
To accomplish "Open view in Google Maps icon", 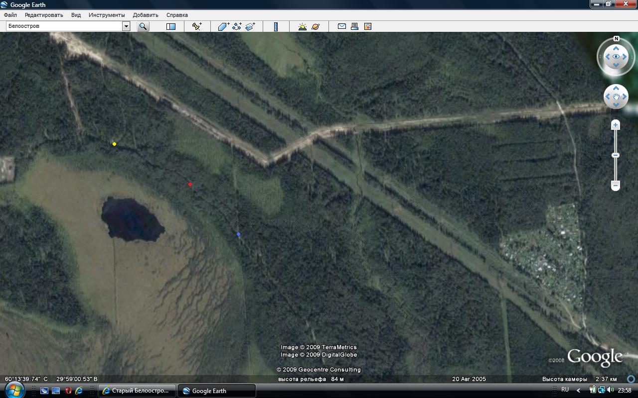I will (x=368, y=26).
